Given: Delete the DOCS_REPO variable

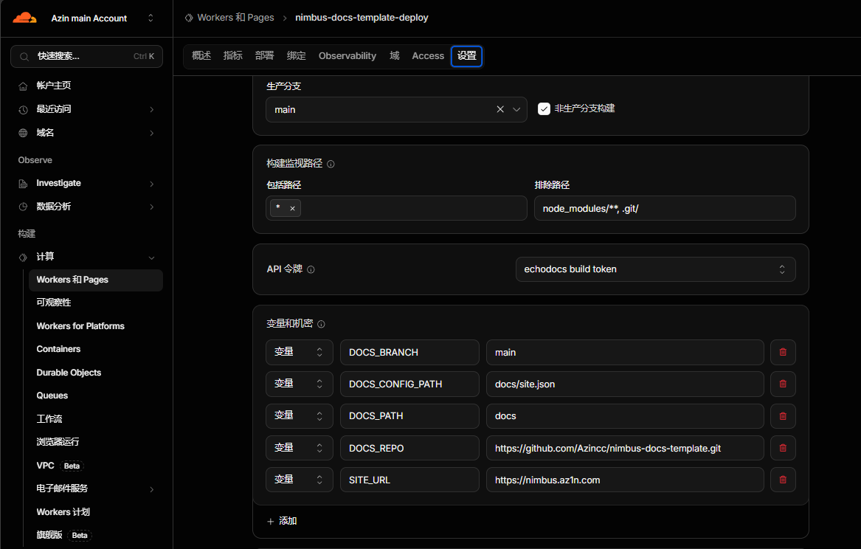Looking at the screenshot, I should 783,448.
